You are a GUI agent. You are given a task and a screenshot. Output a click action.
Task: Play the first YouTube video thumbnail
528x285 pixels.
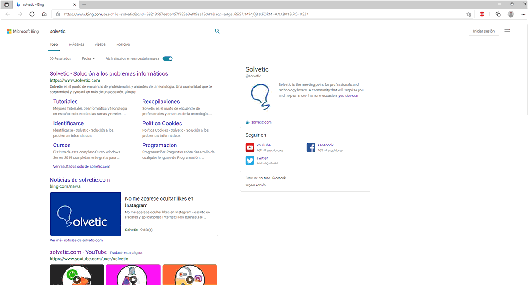[x=77, y=275]
